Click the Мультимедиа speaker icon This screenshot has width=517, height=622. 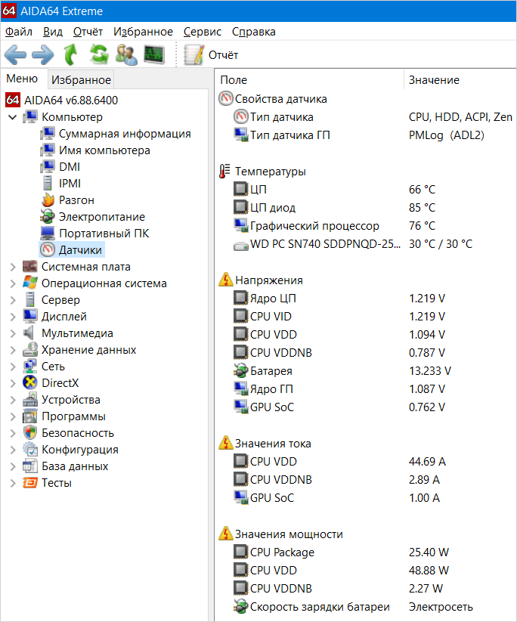(29, 333)
